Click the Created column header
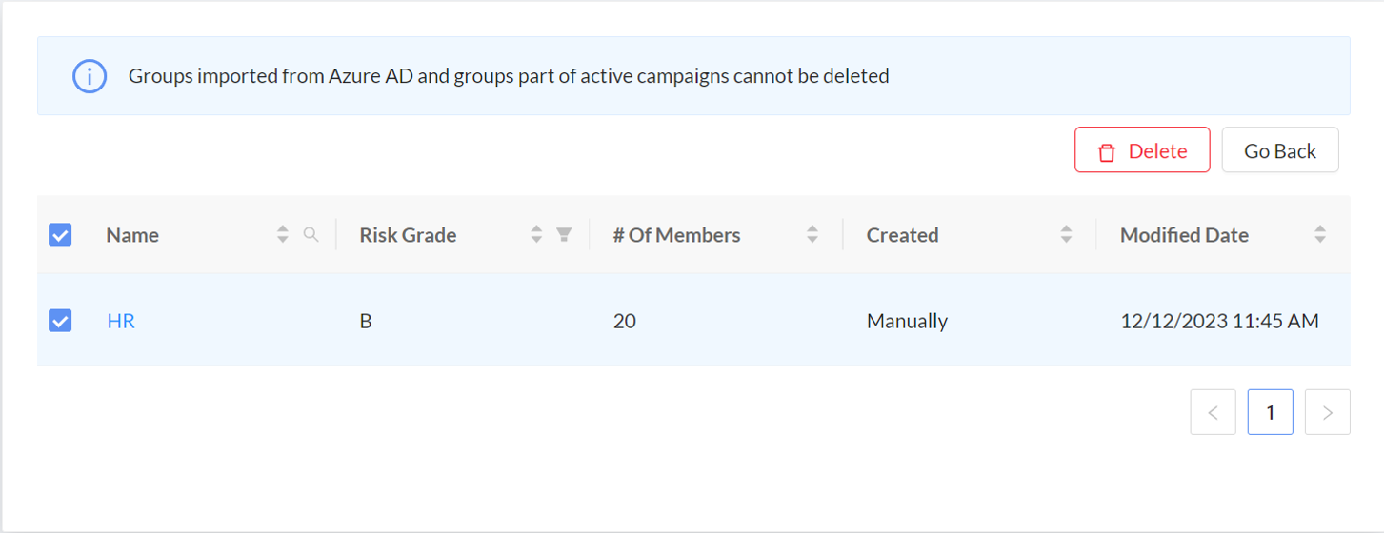 pyautogui.click(x=902, y=235)
